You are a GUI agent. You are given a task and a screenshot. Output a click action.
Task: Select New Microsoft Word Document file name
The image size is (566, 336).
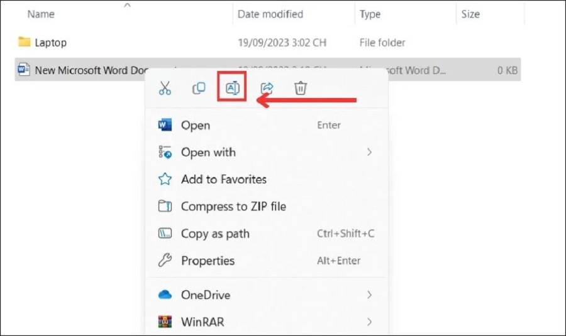(92, 70)
